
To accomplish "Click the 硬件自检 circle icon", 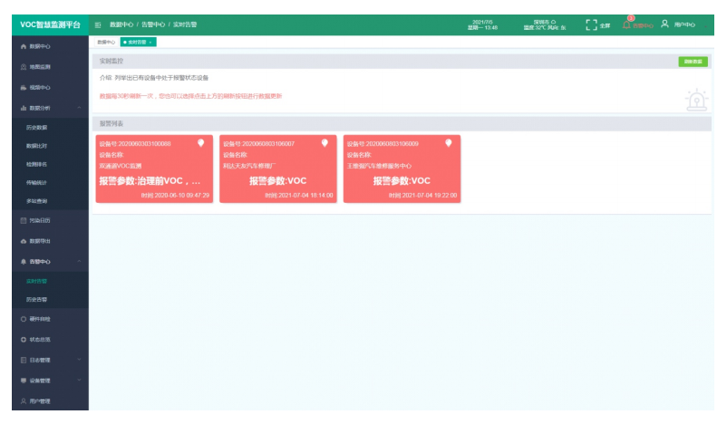I will 24,319.
